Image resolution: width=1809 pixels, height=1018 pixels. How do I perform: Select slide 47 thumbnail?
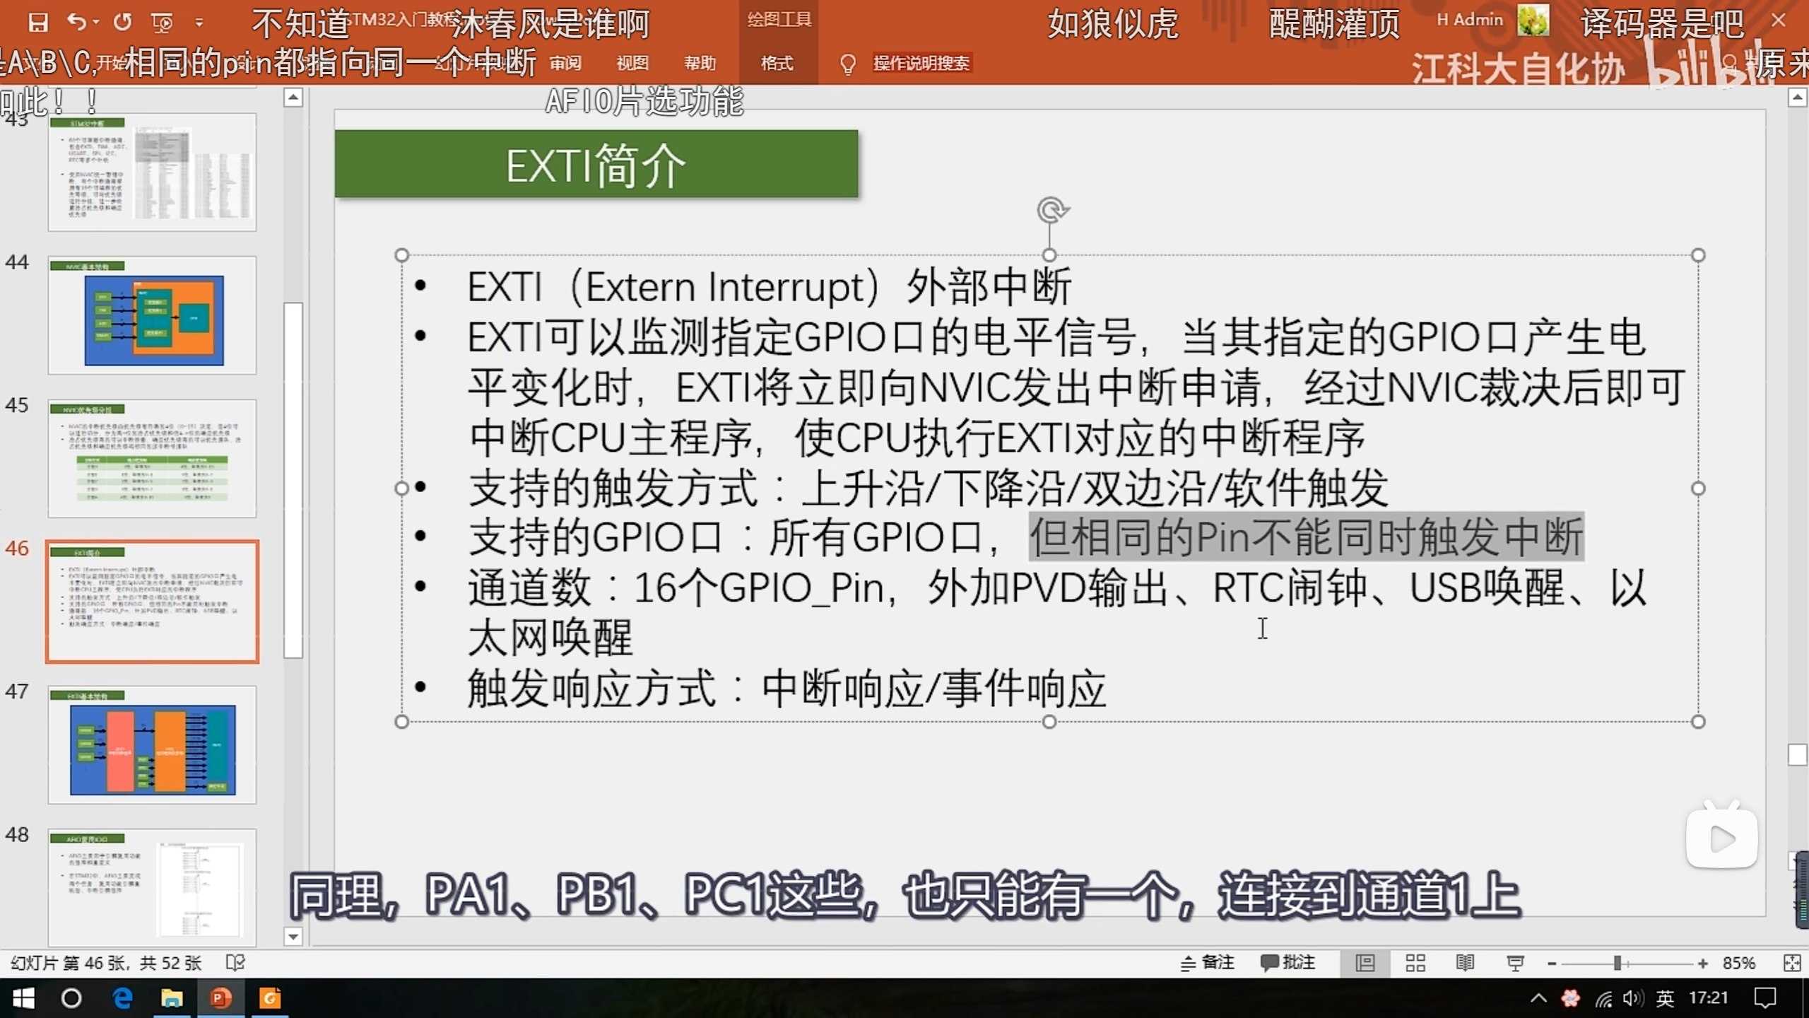[153, 744]
